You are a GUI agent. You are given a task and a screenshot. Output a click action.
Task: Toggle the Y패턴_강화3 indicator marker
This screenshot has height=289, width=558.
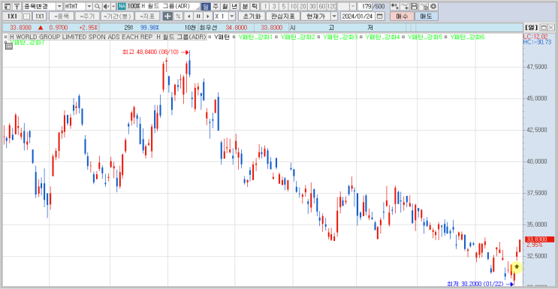click(320, 37)
